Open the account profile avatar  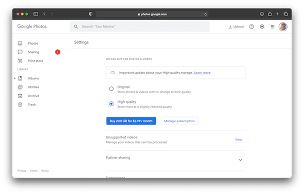coord(283,26)
